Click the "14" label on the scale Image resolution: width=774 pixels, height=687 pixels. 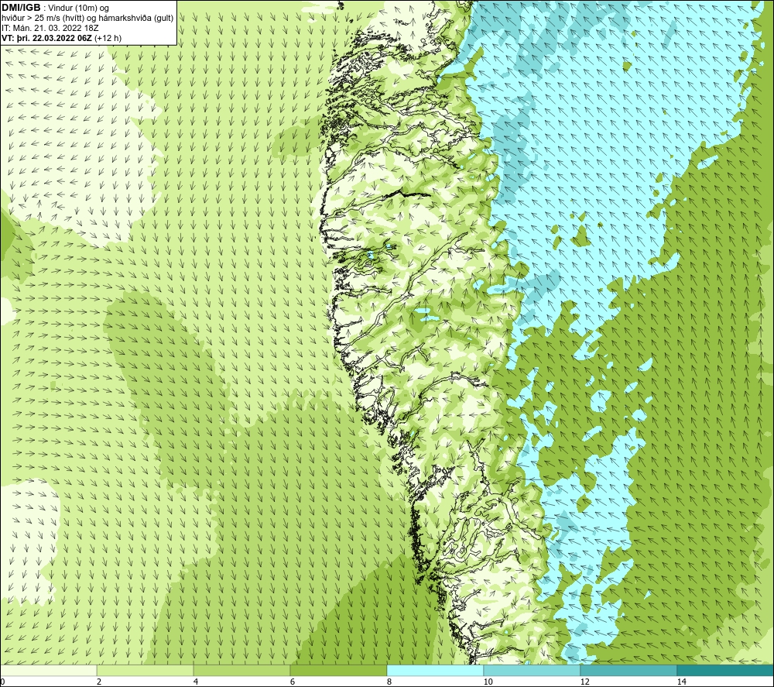[681, 682]
